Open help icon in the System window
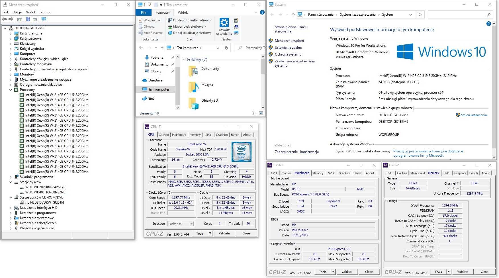 click(489, 24)
